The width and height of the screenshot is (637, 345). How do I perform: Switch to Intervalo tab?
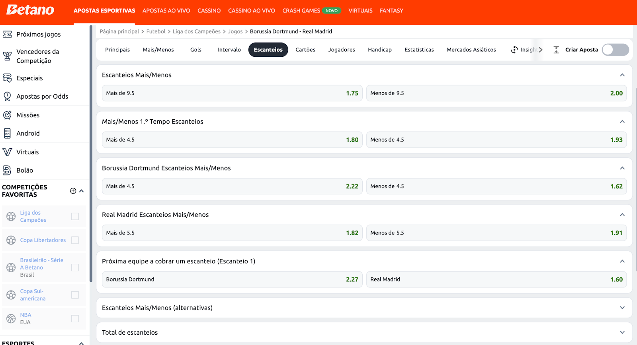point(229,50)
